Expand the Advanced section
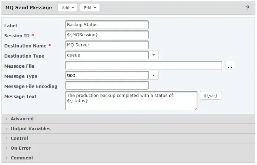Viewport: 257px width, 165px height. [22, 119]
